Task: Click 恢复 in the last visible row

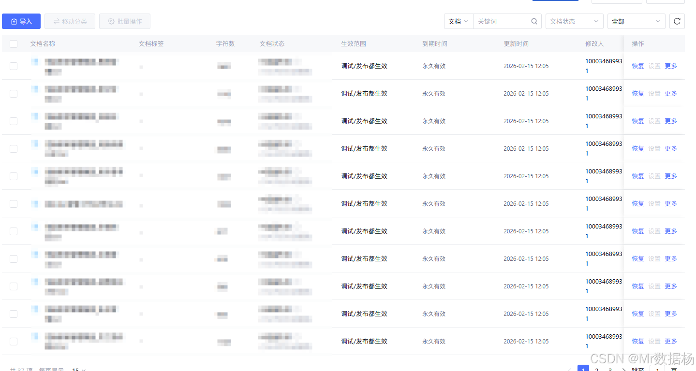Action: point(638,342)
